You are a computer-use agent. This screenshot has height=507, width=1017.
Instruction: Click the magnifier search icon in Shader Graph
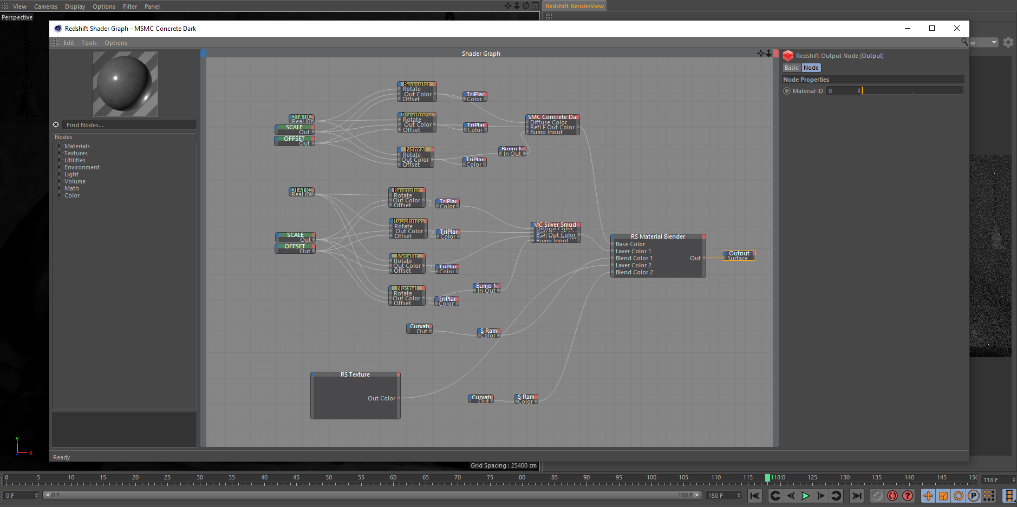964,42
